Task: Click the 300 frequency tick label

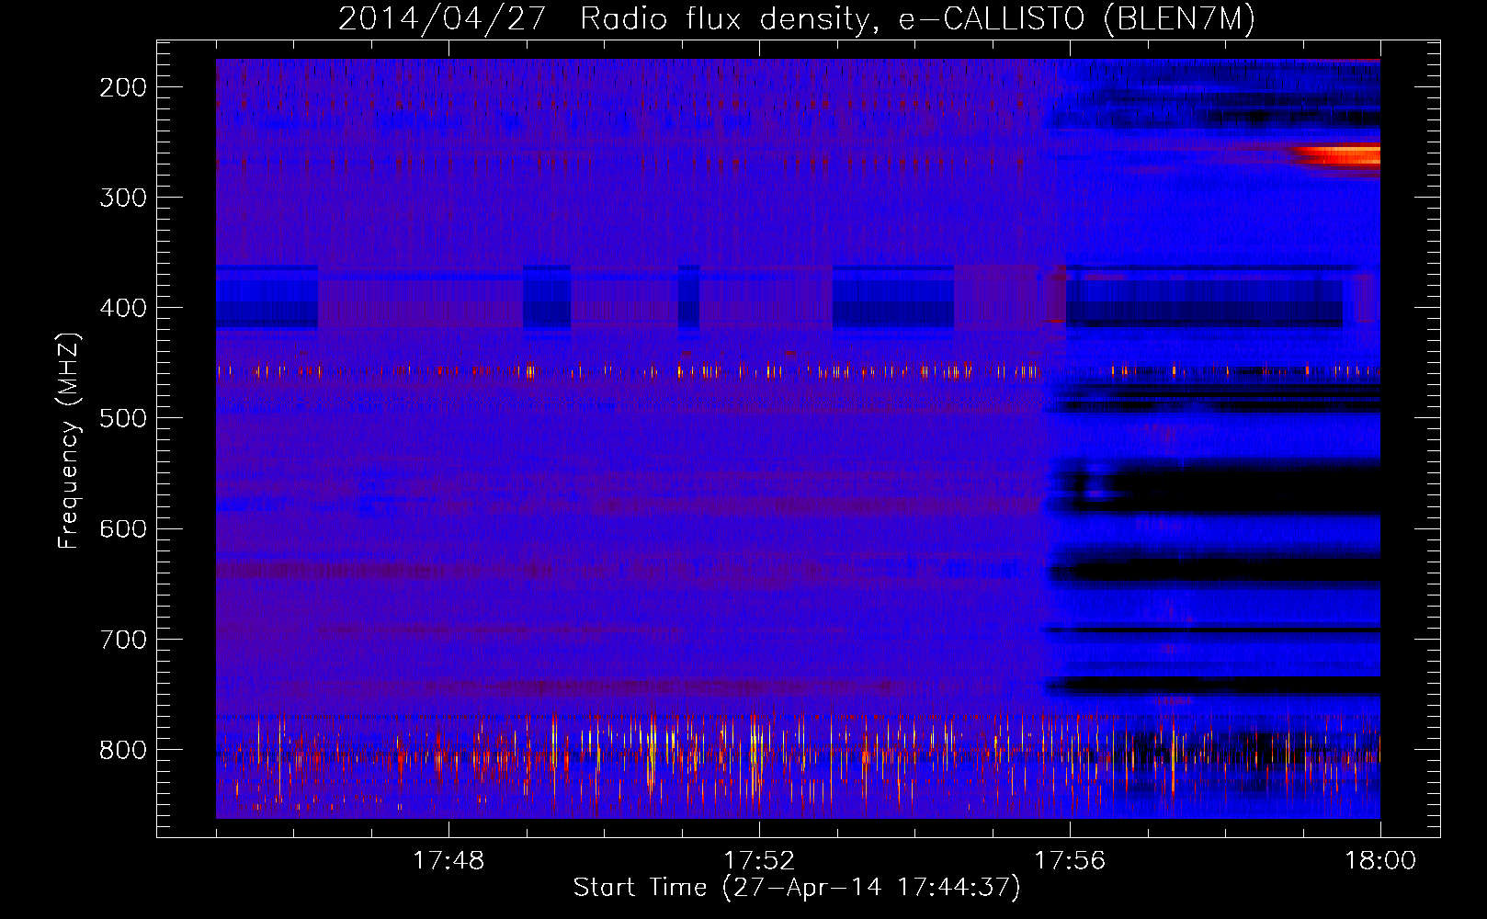Action: point(122,198)
